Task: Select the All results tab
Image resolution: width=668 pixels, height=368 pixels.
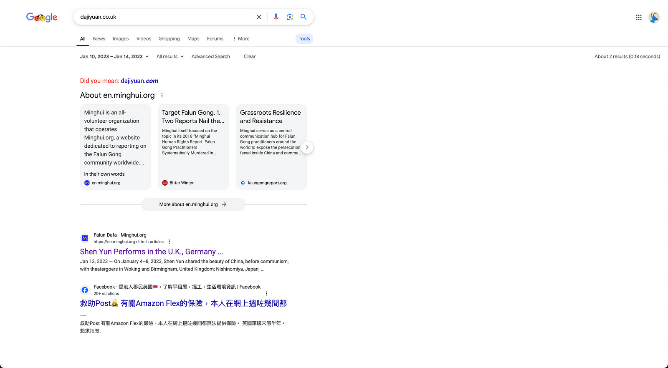Action: pos(83,39)
